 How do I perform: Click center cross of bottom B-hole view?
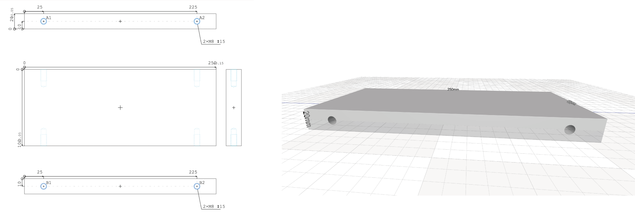coord(120,186)
